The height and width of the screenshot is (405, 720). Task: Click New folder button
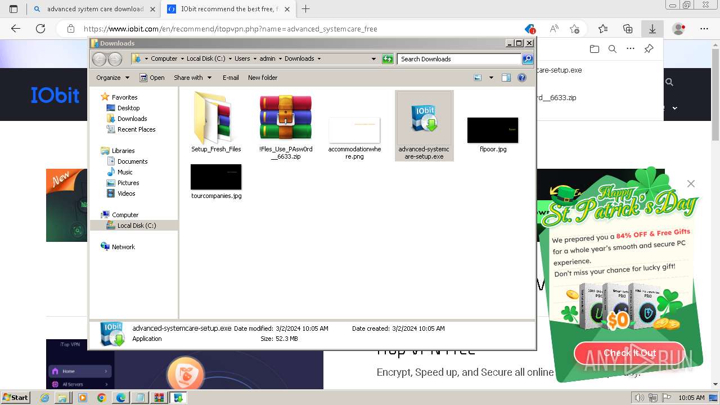(x=263, y=78)
